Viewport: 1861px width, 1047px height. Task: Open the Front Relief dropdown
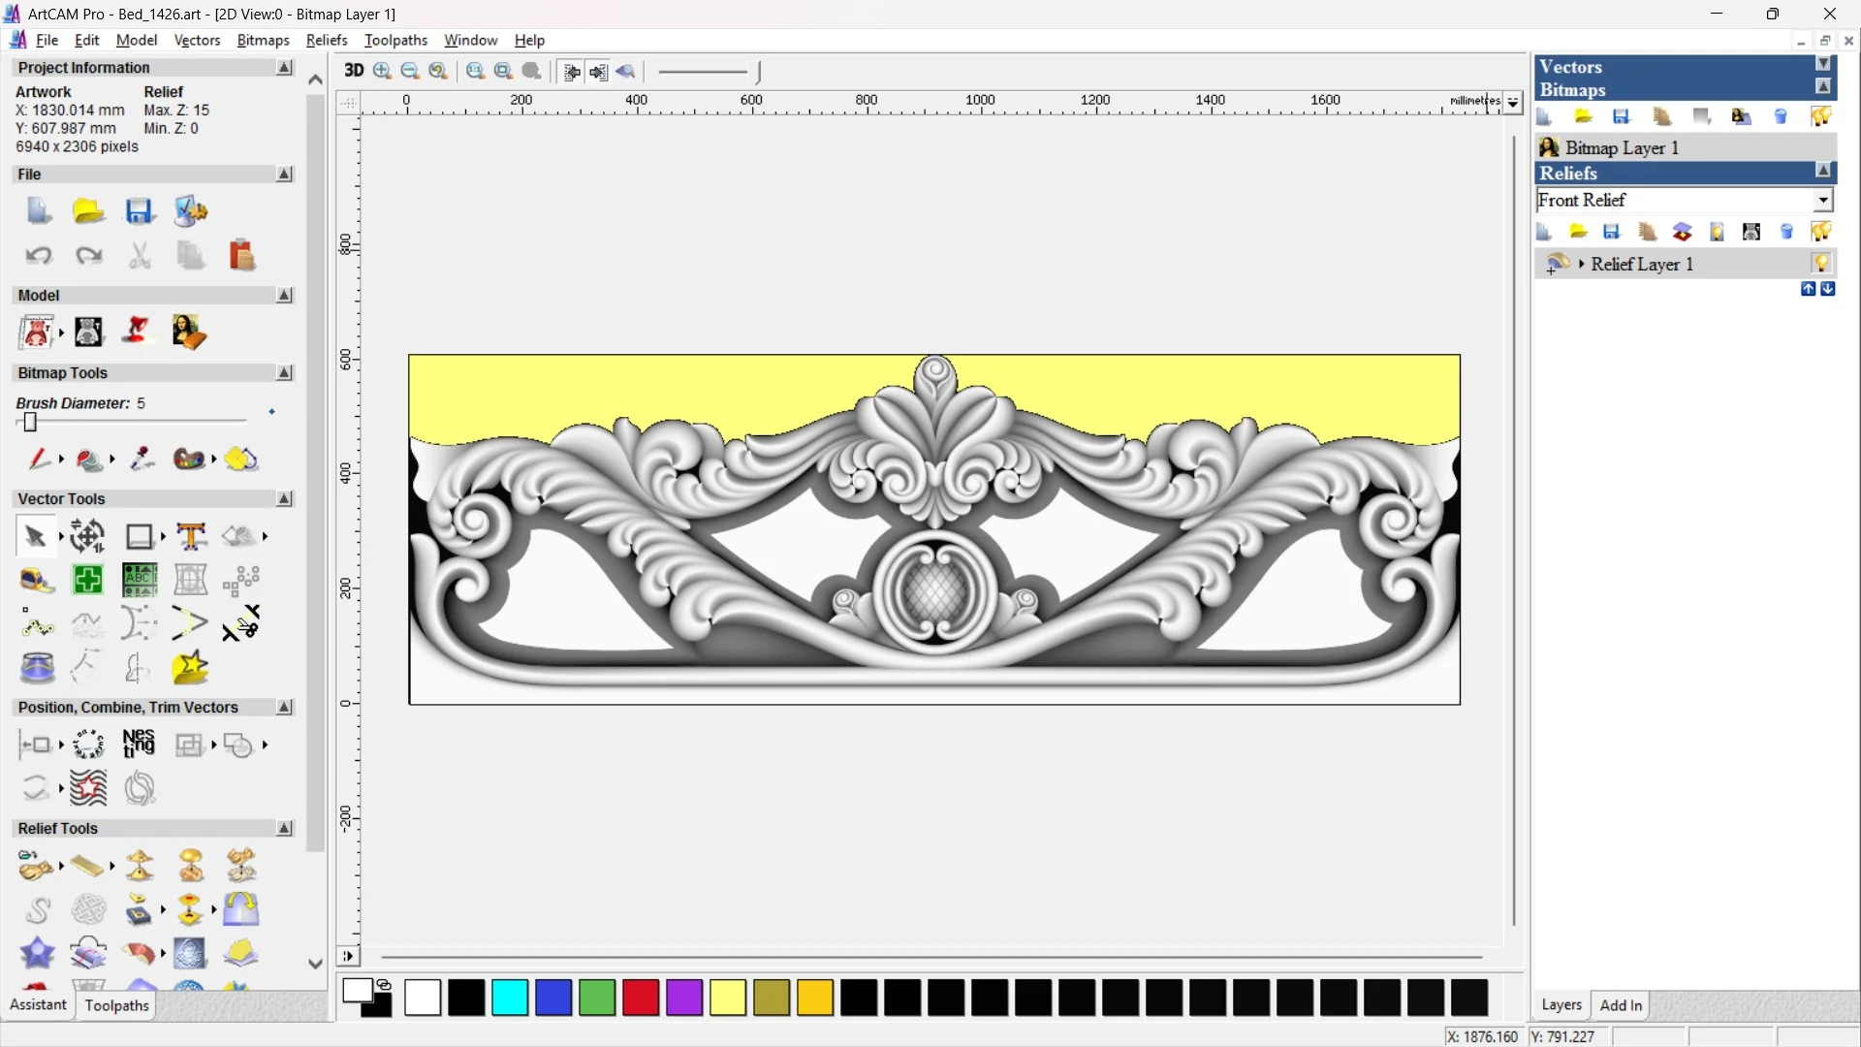(1822, 200)
